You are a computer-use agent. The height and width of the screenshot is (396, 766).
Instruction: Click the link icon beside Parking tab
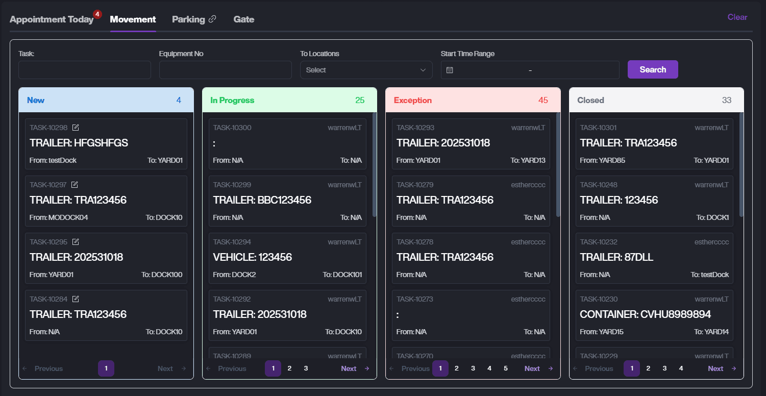[x=212, y=19]
